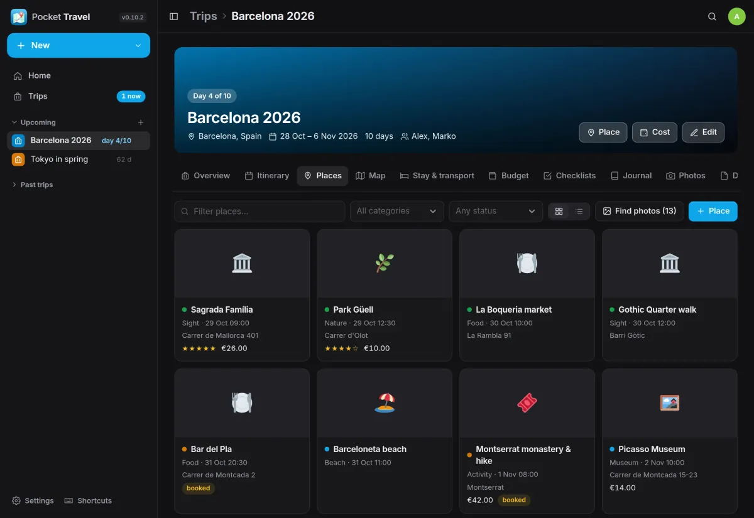754x518 pixels.
Task: Open the Stay & transport tab
Action: pos(437,176)
